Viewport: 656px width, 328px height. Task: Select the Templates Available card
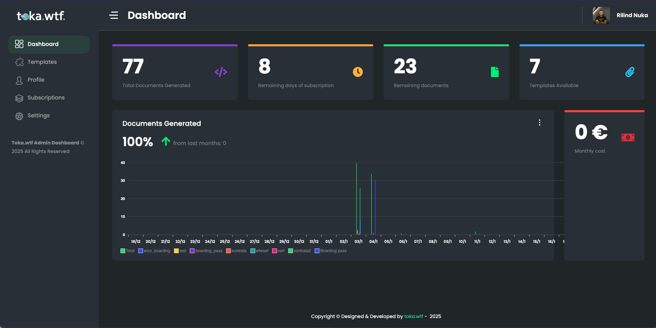pos(582,72)
